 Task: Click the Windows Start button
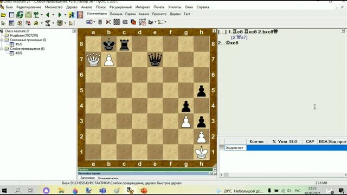pyautogui.click(x=4, y=190)
